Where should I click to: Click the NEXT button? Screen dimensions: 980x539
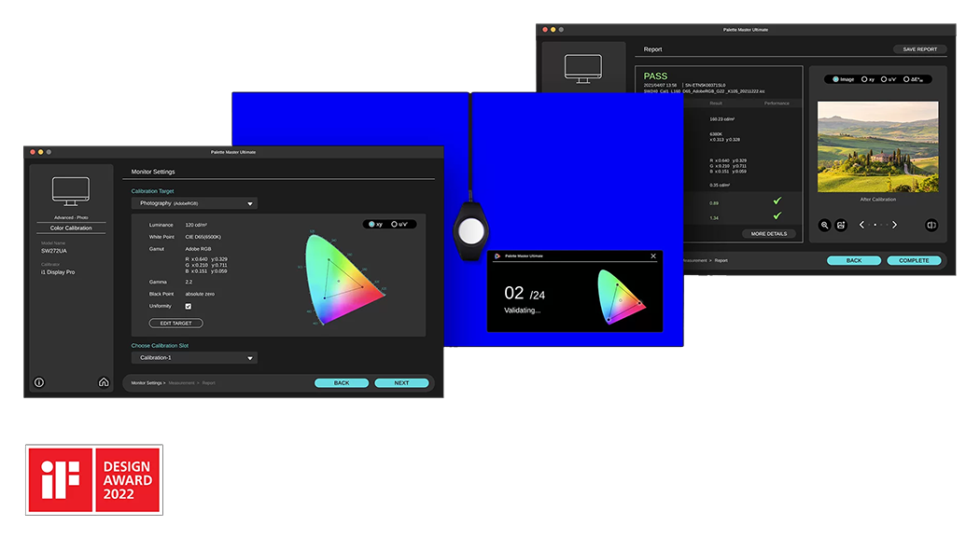(x=401, y=383)
